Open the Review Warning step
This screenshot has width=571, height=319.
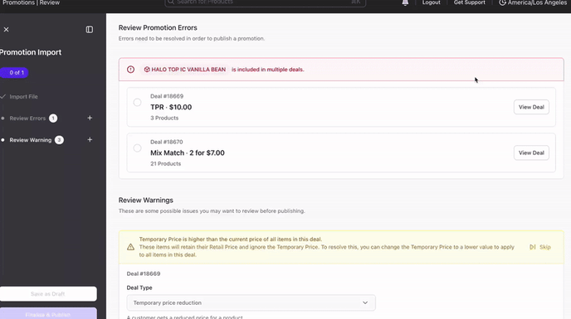[30, 140]
